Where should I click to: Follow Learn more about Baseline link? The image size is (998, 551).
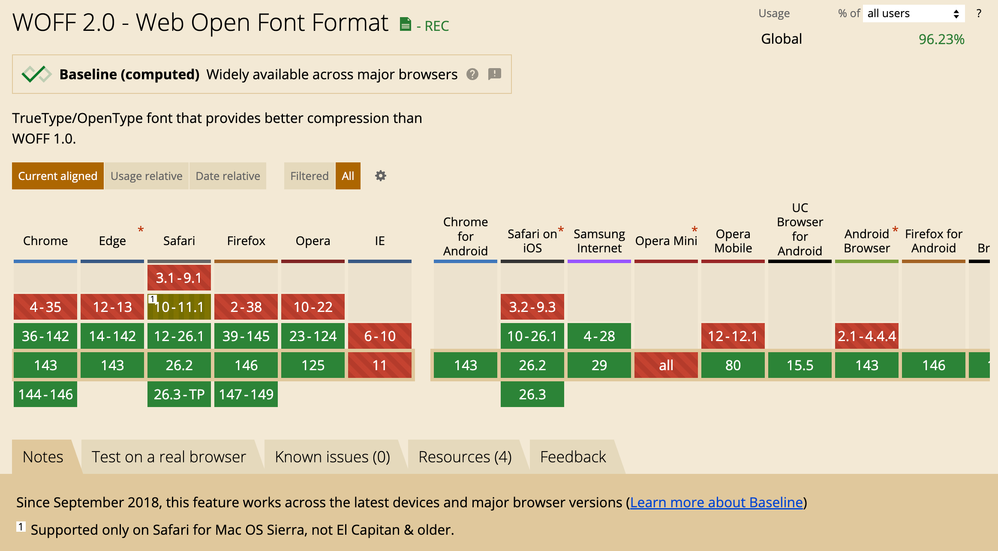coord(716,502)
